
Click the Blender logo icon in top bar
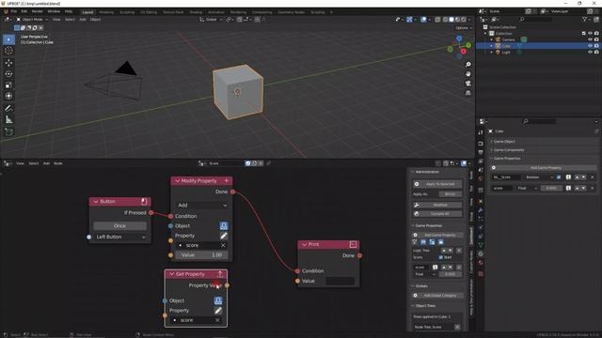(6, 11)
